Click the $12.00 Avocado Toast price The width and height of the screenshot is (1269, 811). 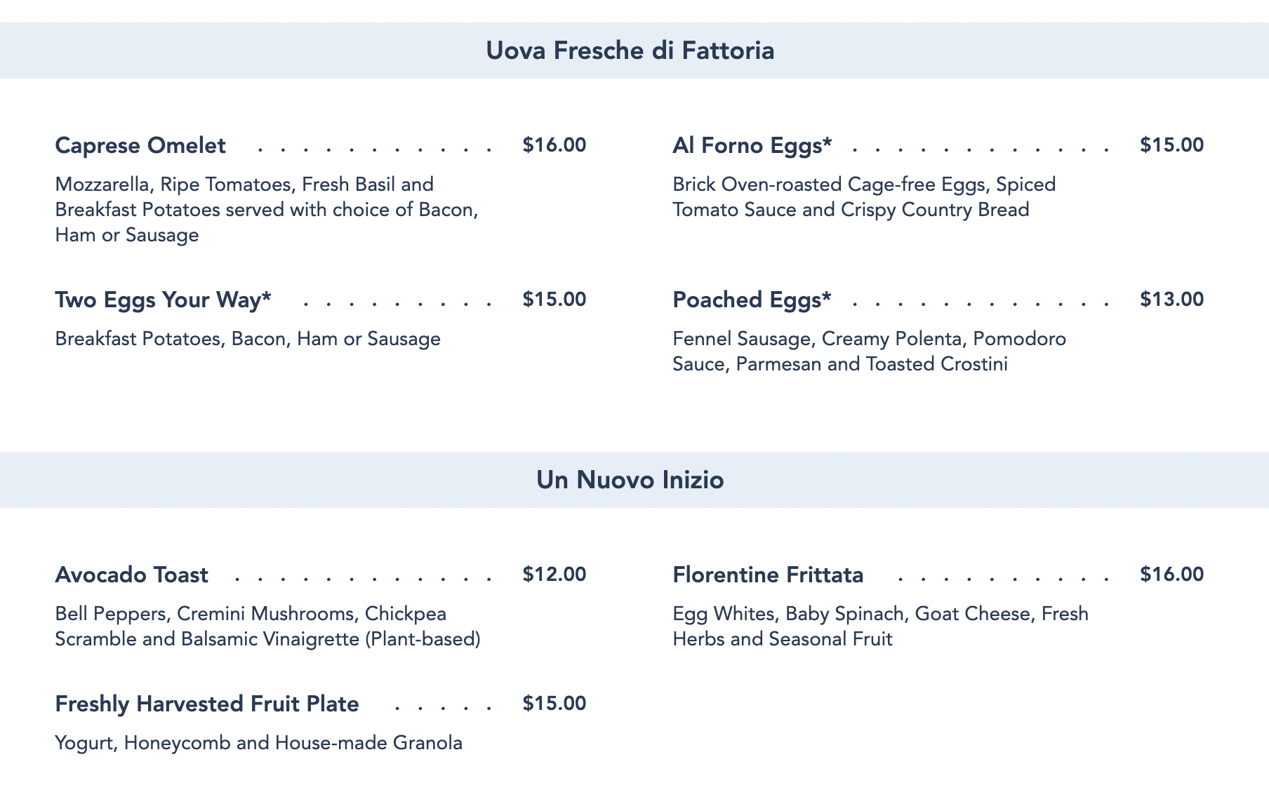tap(554, 575)
